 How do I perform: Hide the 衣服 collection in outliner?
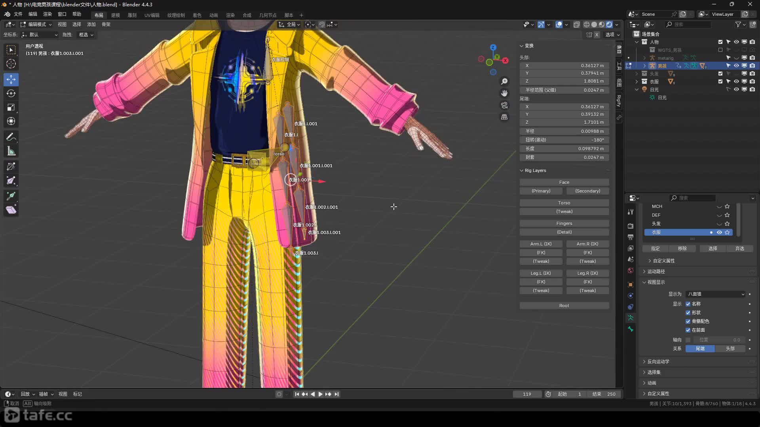click(736, 81)
